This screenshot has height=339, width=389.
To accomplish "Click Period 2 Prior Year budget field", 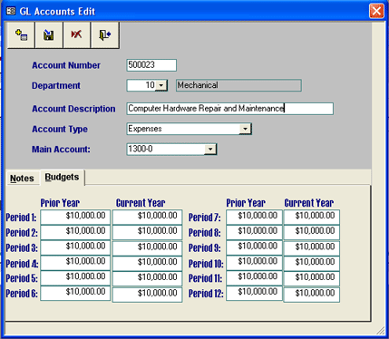I will click(x=75, y=232).
